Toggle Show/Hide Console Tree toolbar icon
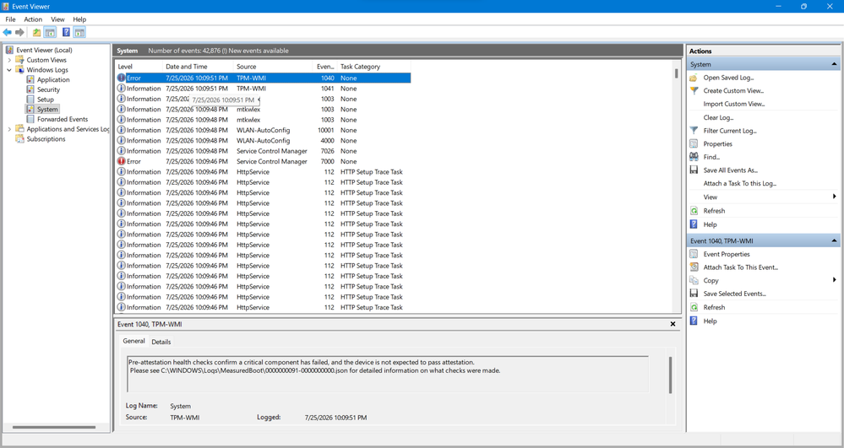The height and width of the screenshot is (448, 844). [50, 33]
